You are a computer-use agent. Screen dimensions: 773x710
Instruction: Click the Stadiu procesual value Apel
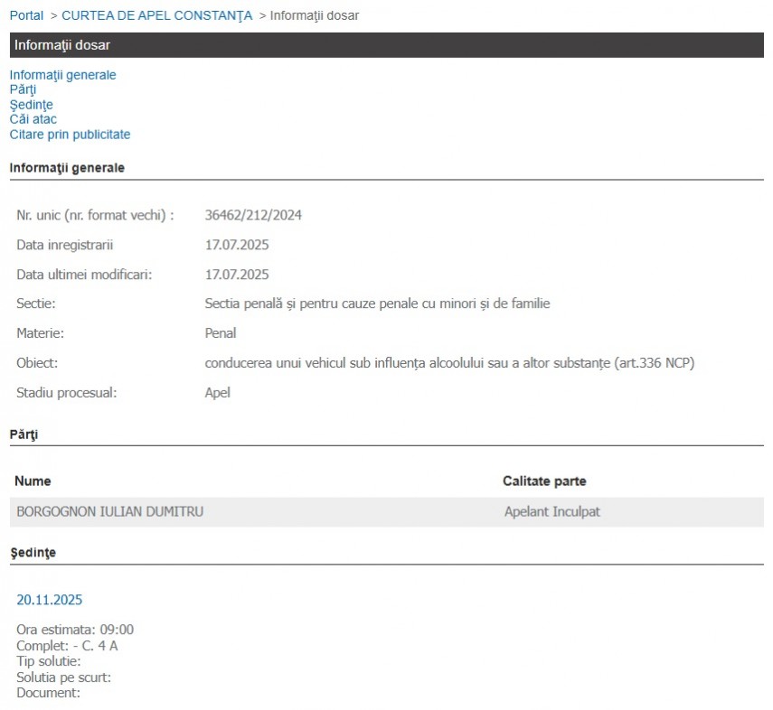(x=217, y=393)
